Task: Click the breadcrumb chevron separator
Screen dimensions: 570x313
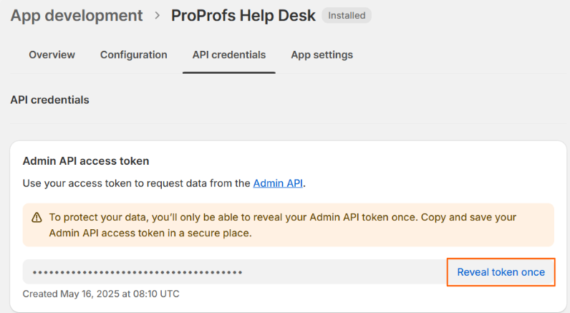Action: [157, 15]
